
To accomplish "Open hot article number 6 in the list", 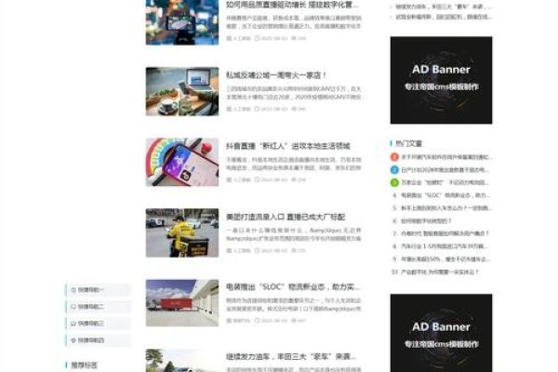I will tap(426, 221).
